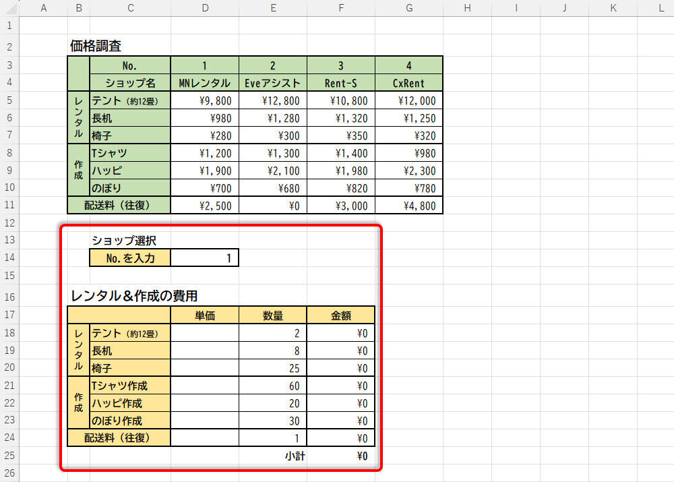The height and width of the screenshot is (482, 674).
Task: Select the ¥820 のぼり price cell
Action: tap(341, 188)
